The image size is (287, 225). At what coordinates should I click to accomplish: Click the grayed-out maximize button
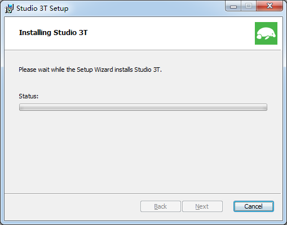[249, 6]
